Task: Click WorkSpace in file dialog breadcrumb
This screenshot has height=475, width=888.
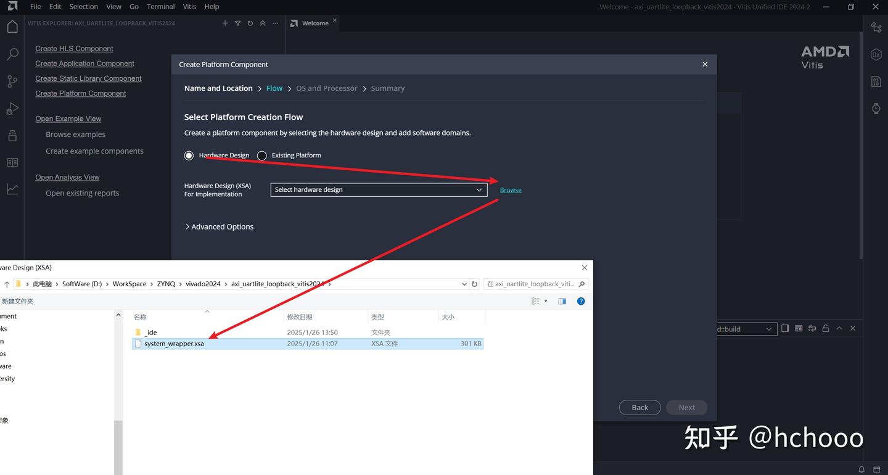Action: (x=129, y=284)
